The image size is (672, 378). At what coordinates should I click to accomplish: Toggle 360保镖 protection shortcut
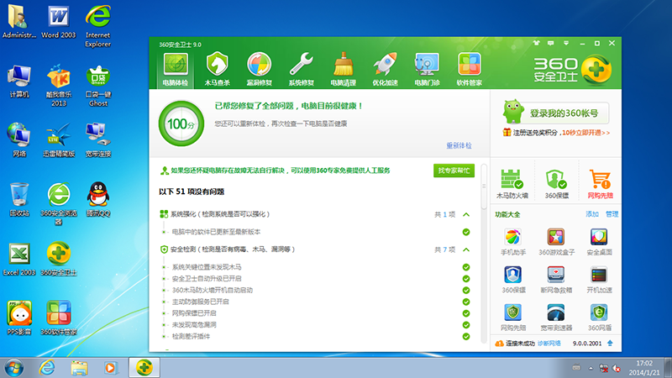(x=557, y=184)
